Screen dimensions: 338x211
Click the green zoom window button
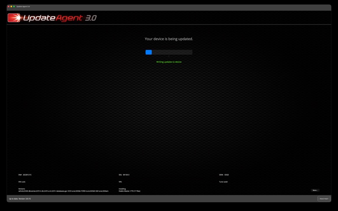tap(14, 7)
